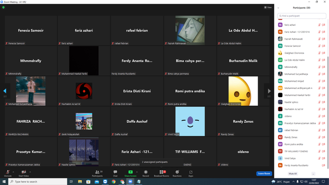Select Romi putra andika list row
Image resolution: width=329 pixels, height=185 pixels.
click(x=302, y=144)
